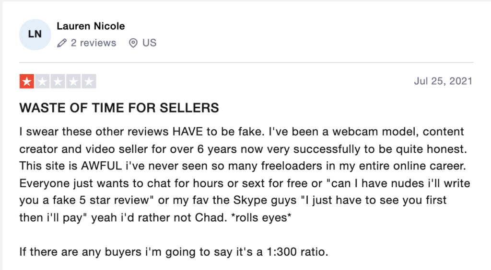Click the US location label
Viewport: 491px width, 270px height.
coord(150,43)
